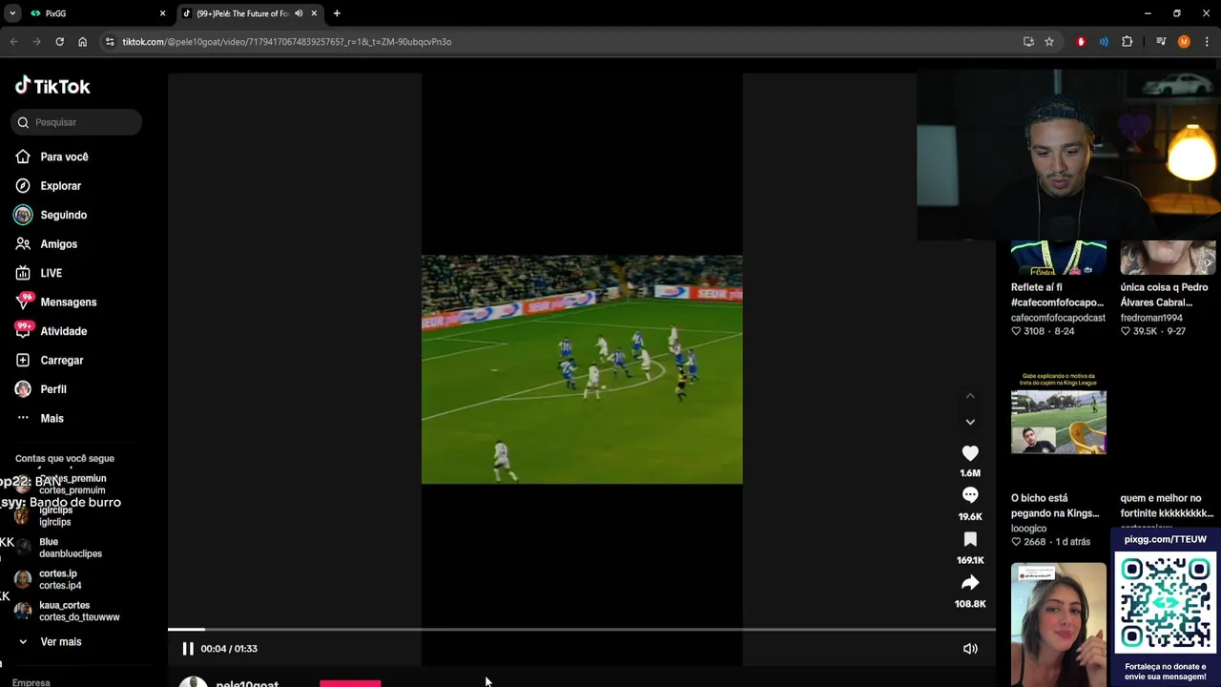Open the red hand adblock extension

pos(1081,42)
